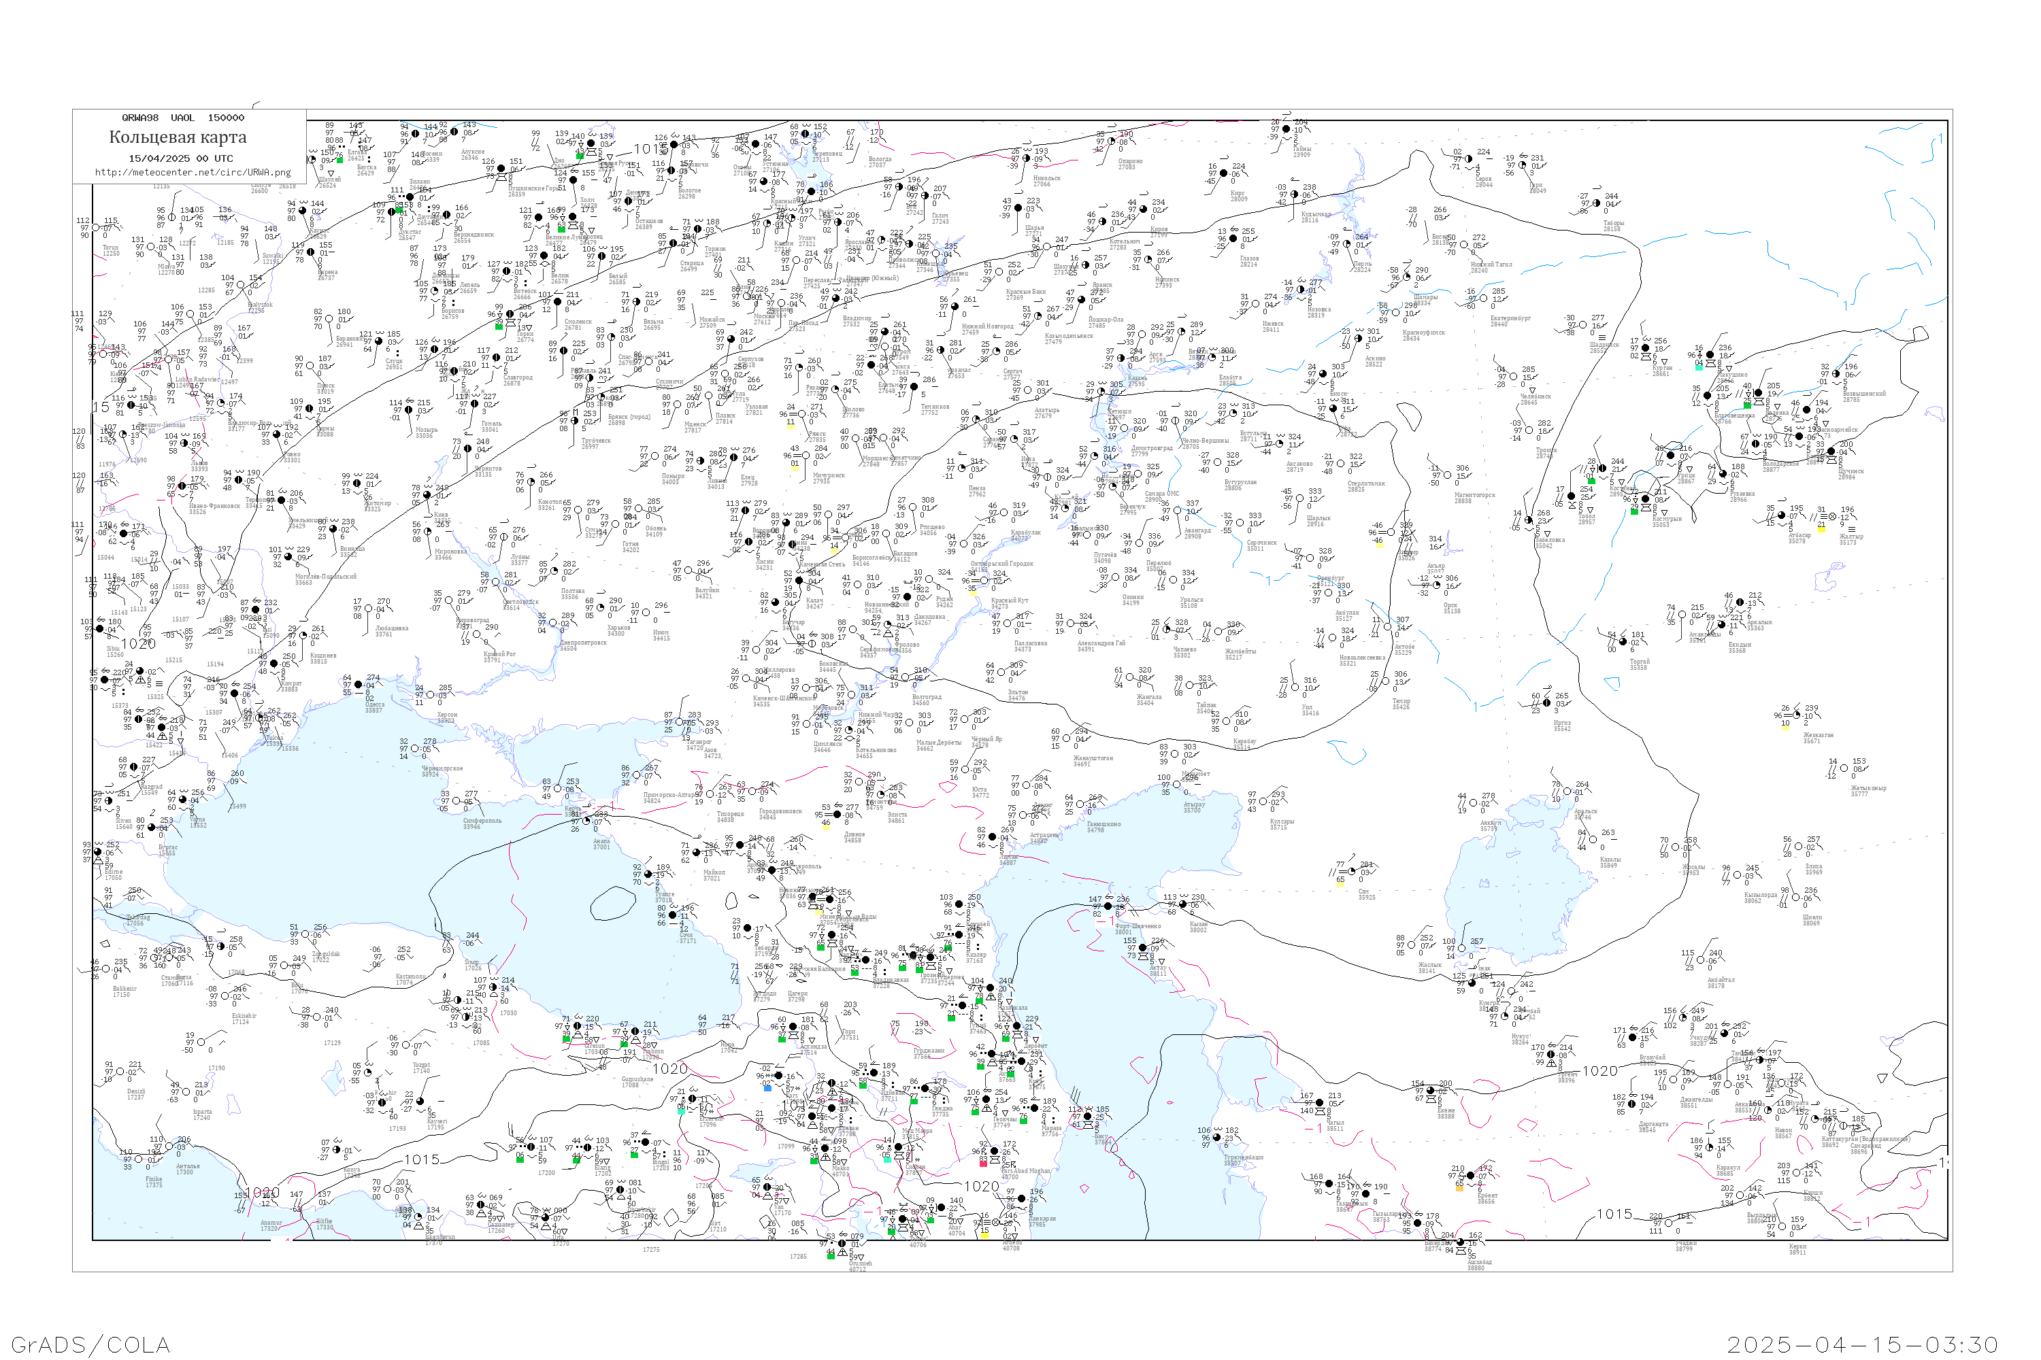This screenshot has height=1360, width=2041.
Task: Click the GrADS/COLA label at bottom left
Action: coord(90,1344)
